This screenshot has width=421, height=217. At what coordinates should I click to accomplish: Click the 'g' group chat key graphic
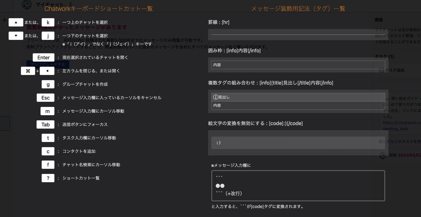[x=48, y=84]
